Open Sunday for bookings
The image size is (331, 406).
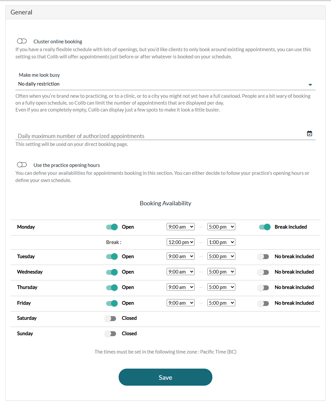tap(110, 334)
